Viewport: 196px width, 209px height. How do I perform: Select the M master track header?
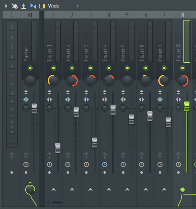(30, 15)
